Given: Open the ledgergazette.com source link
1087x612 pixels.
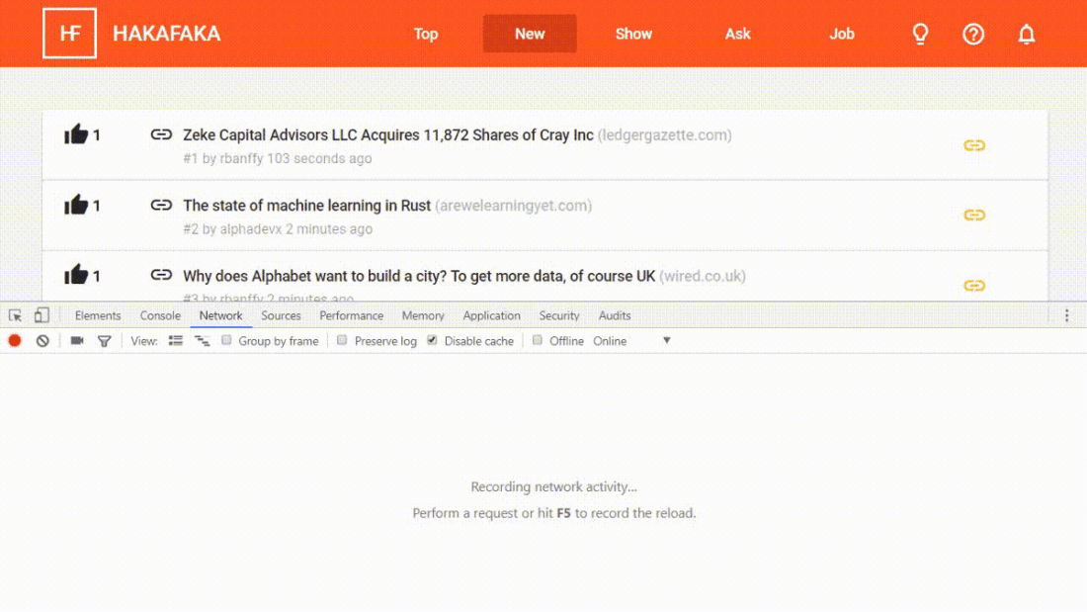Looking at the screenshot, I should (665, 135).
